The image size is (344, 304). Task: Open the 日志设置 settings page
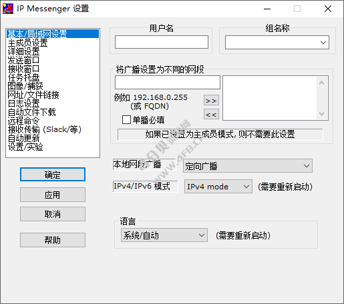point(23,103)
